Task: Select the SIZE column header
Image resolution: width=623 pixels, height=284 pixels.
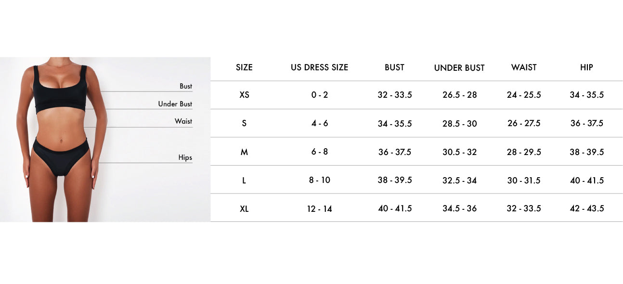Action: tap(244, 67)
